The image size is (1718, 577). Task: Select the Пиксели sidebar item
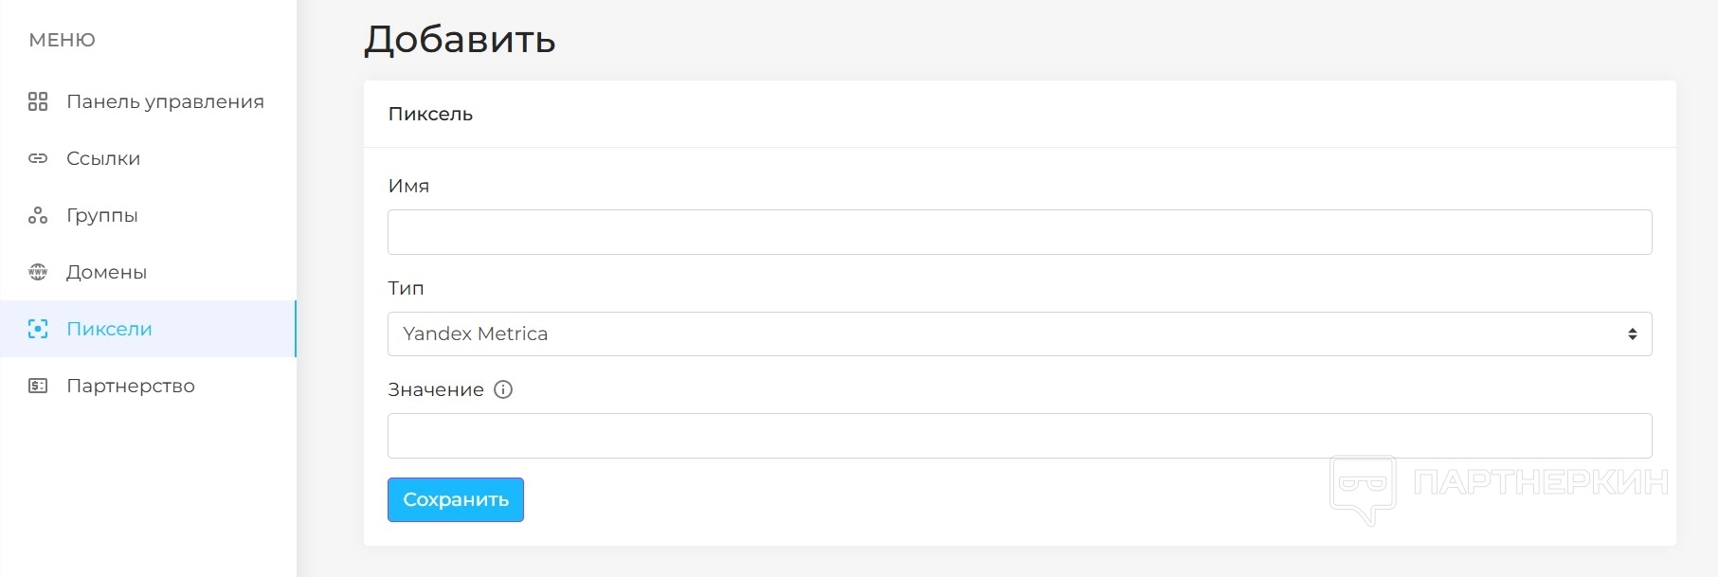[x=109, y=329]
